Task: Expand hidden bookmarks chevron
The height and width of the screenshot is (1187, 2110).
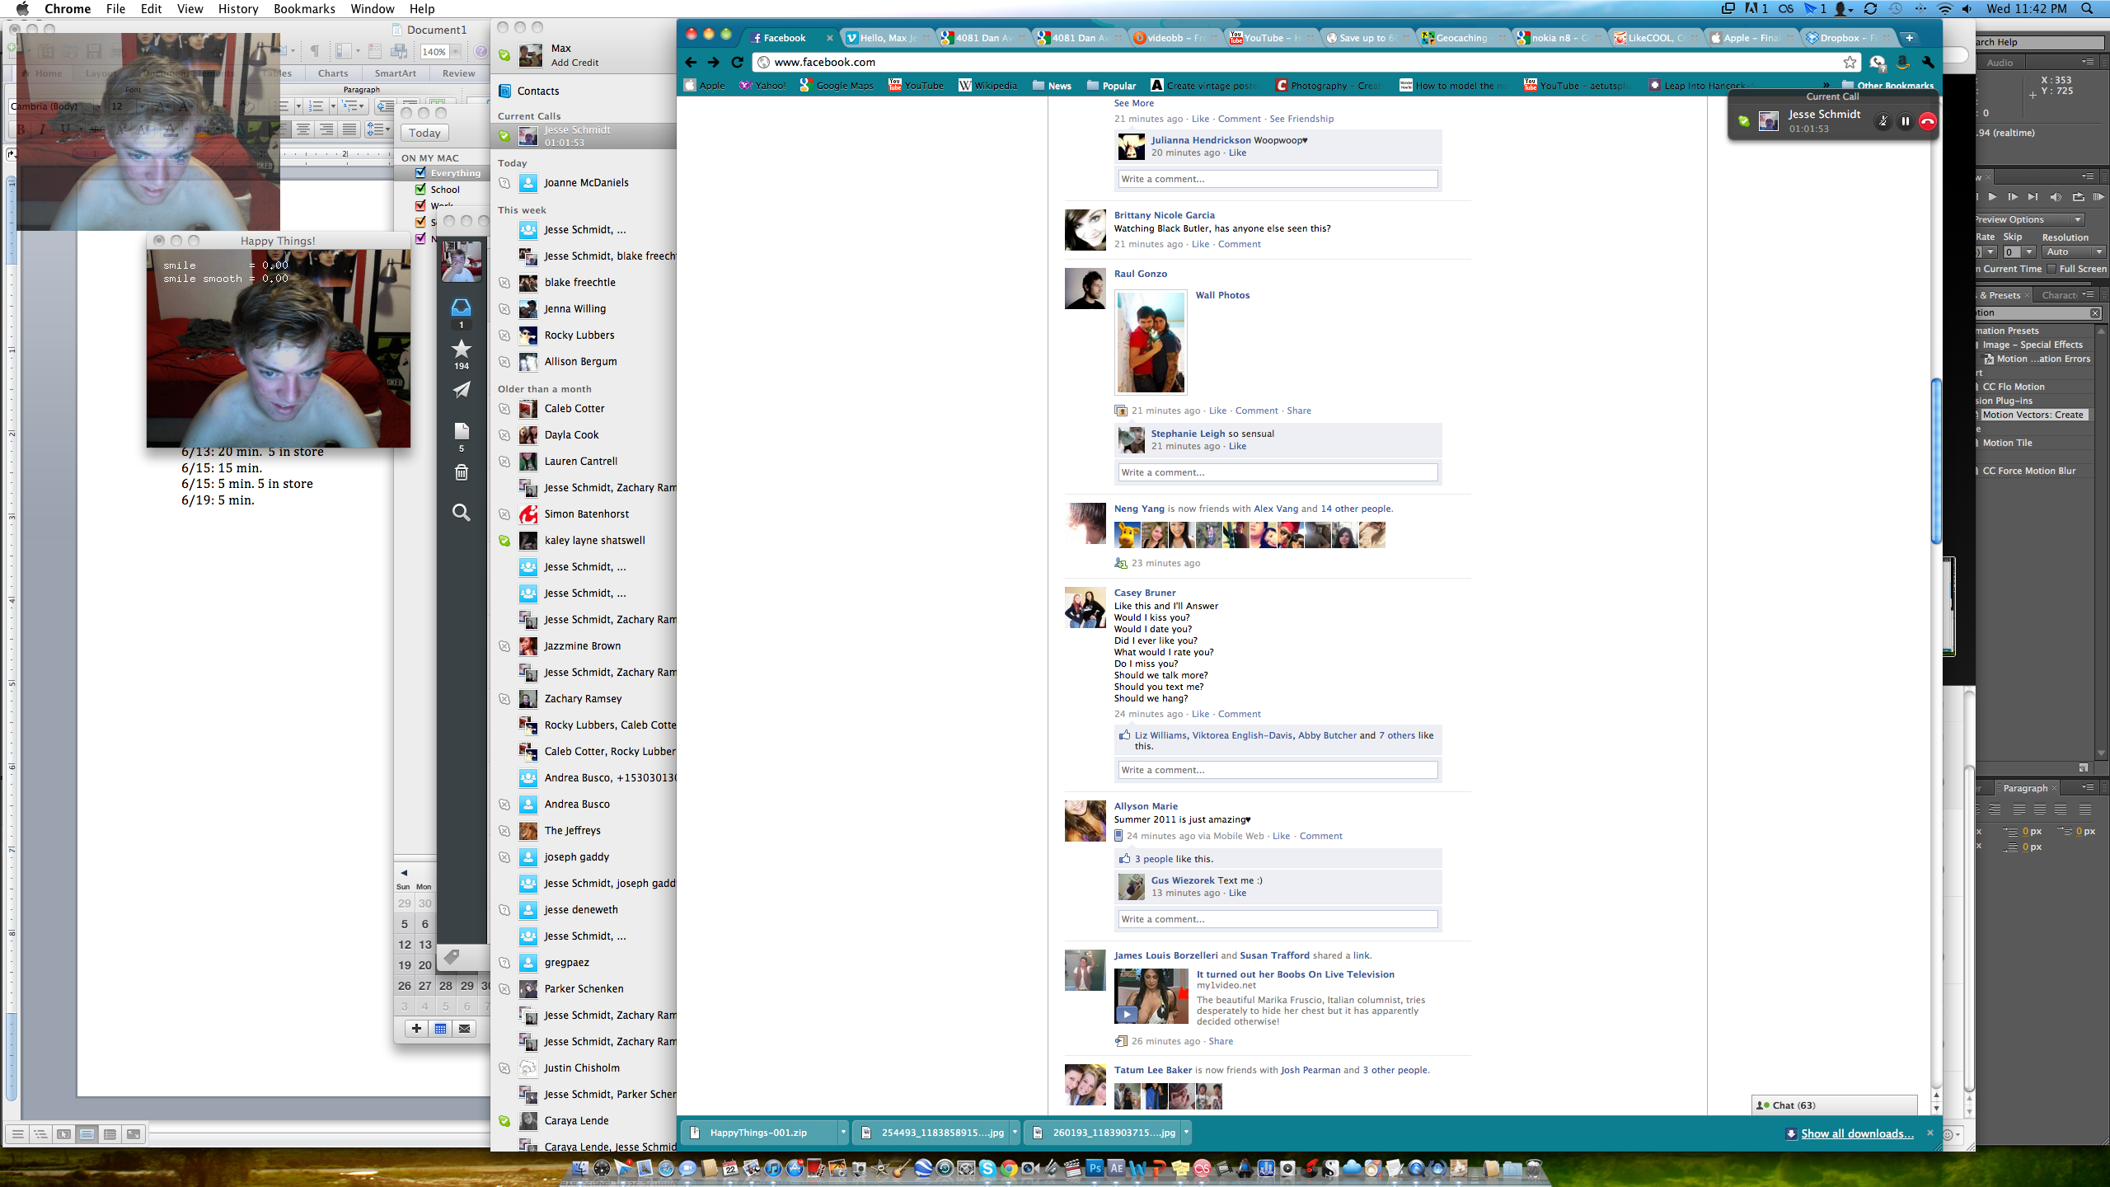Action: (x=1826, y=85)
